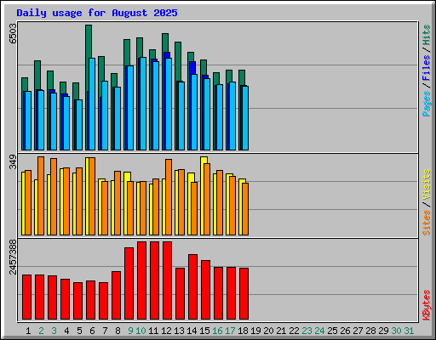Click day label 7 on the axis
436x340 pixels.
click(105, 331)
